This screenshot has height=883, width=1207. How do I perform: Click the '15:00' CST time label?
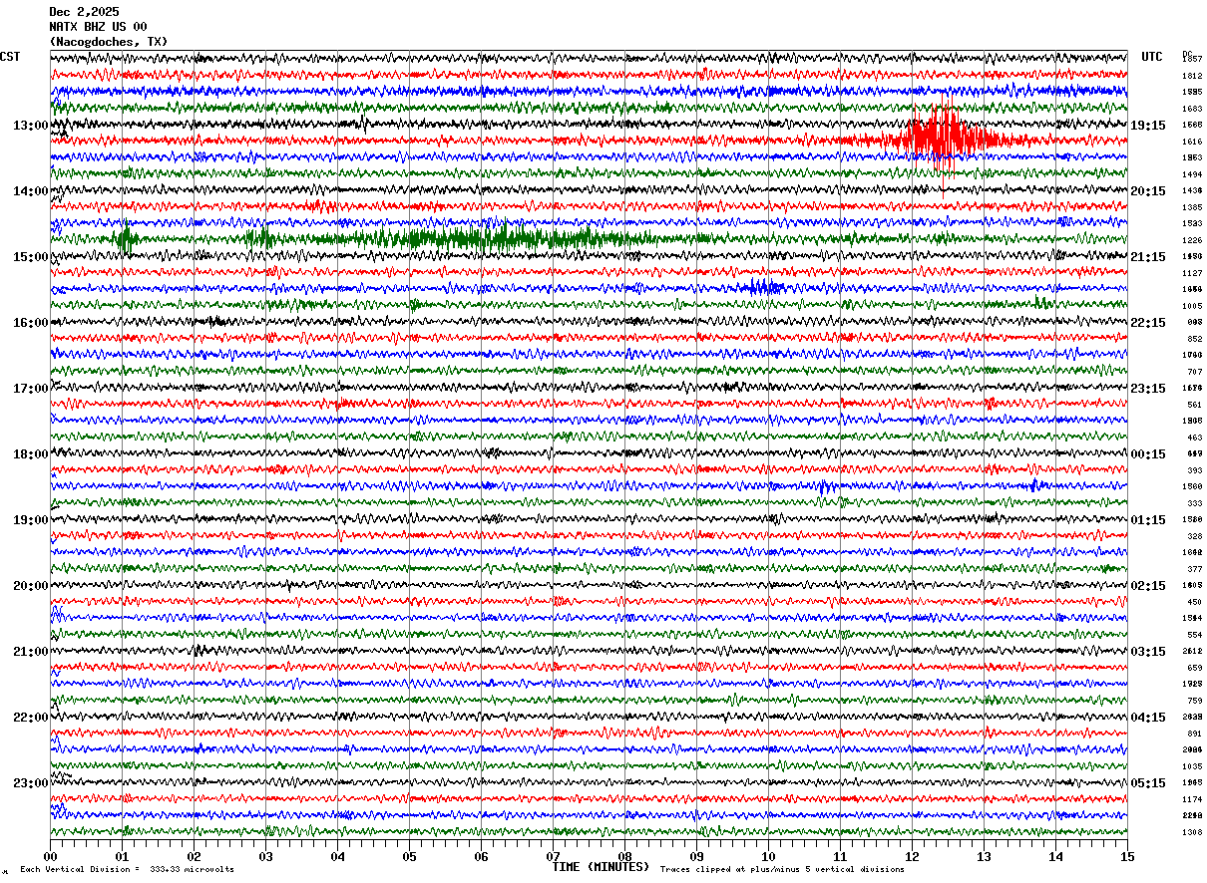(x=31, y=257)
